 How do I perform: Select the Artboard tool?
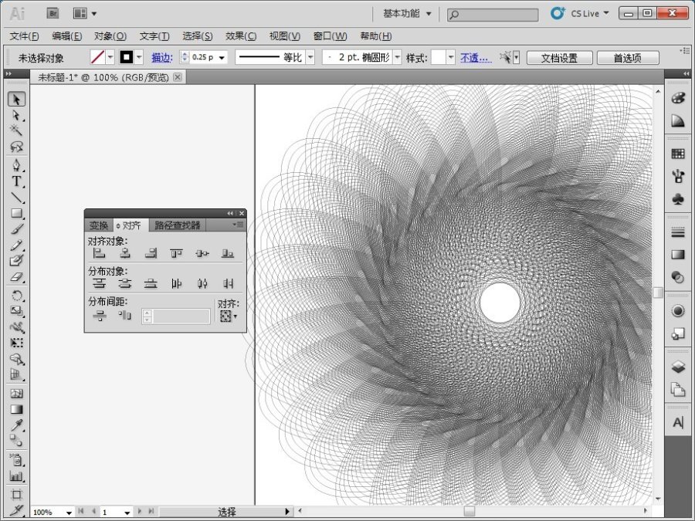(16, 494)
